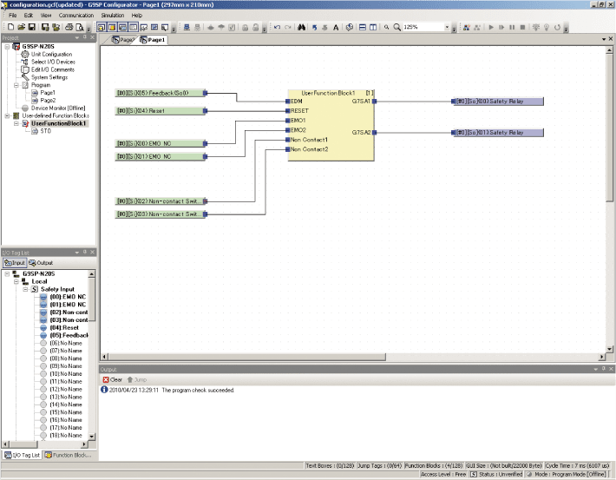Switch to the Function Block tab

click(x=68, y=455)
